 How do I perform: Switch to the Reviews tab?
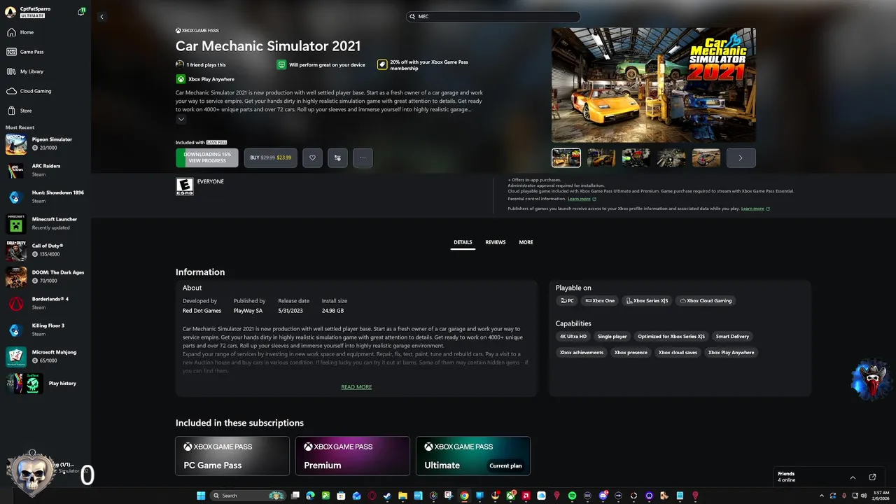[496, 242]
